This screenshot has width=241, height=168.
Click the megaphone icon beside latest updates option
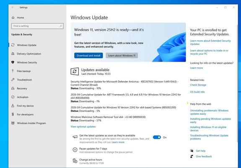coord(75,137)
